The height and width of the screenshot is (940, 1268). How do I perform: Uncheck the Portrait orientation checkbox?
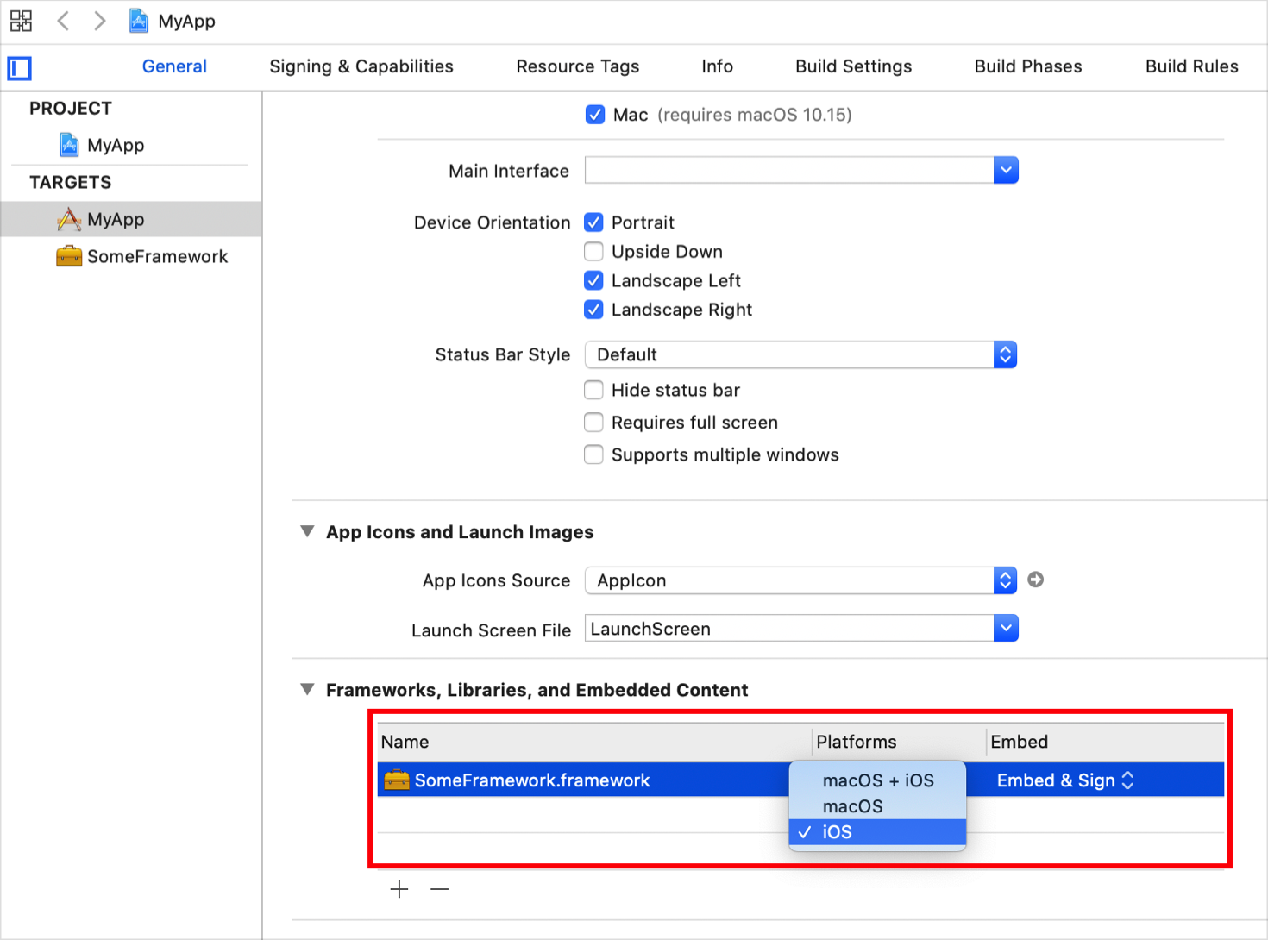[x=593, y=222]
